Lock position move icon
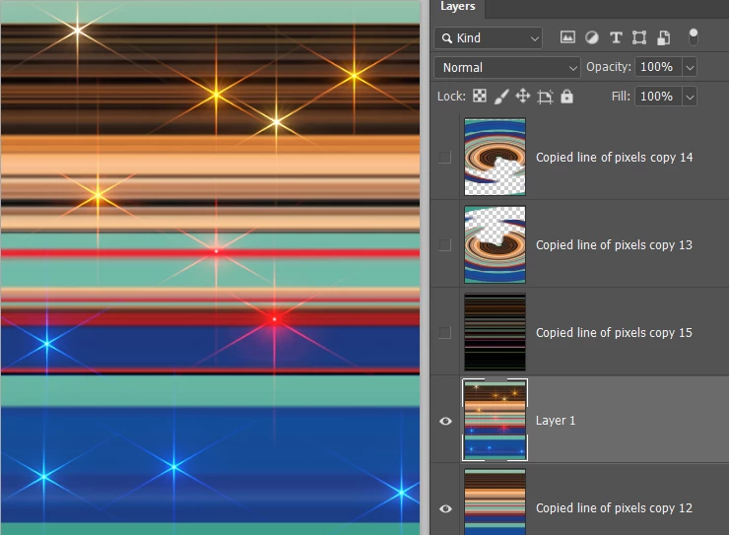This screenshot has height=535, width=729. pos(522,97)
